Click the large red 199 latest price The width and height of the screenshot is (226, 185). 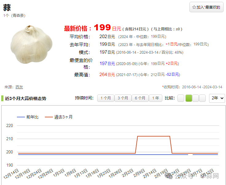(102, 28)
